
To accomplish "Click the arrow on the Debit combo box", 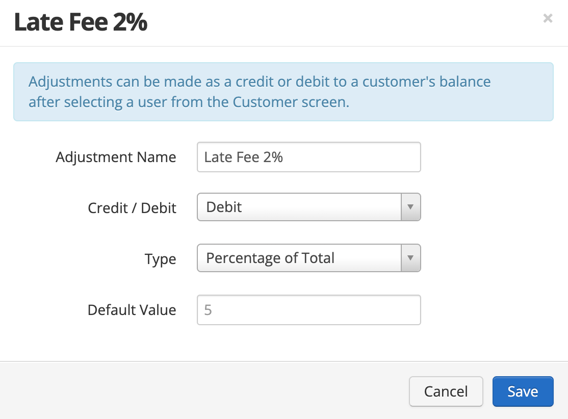I will click(x=410, y=207).
